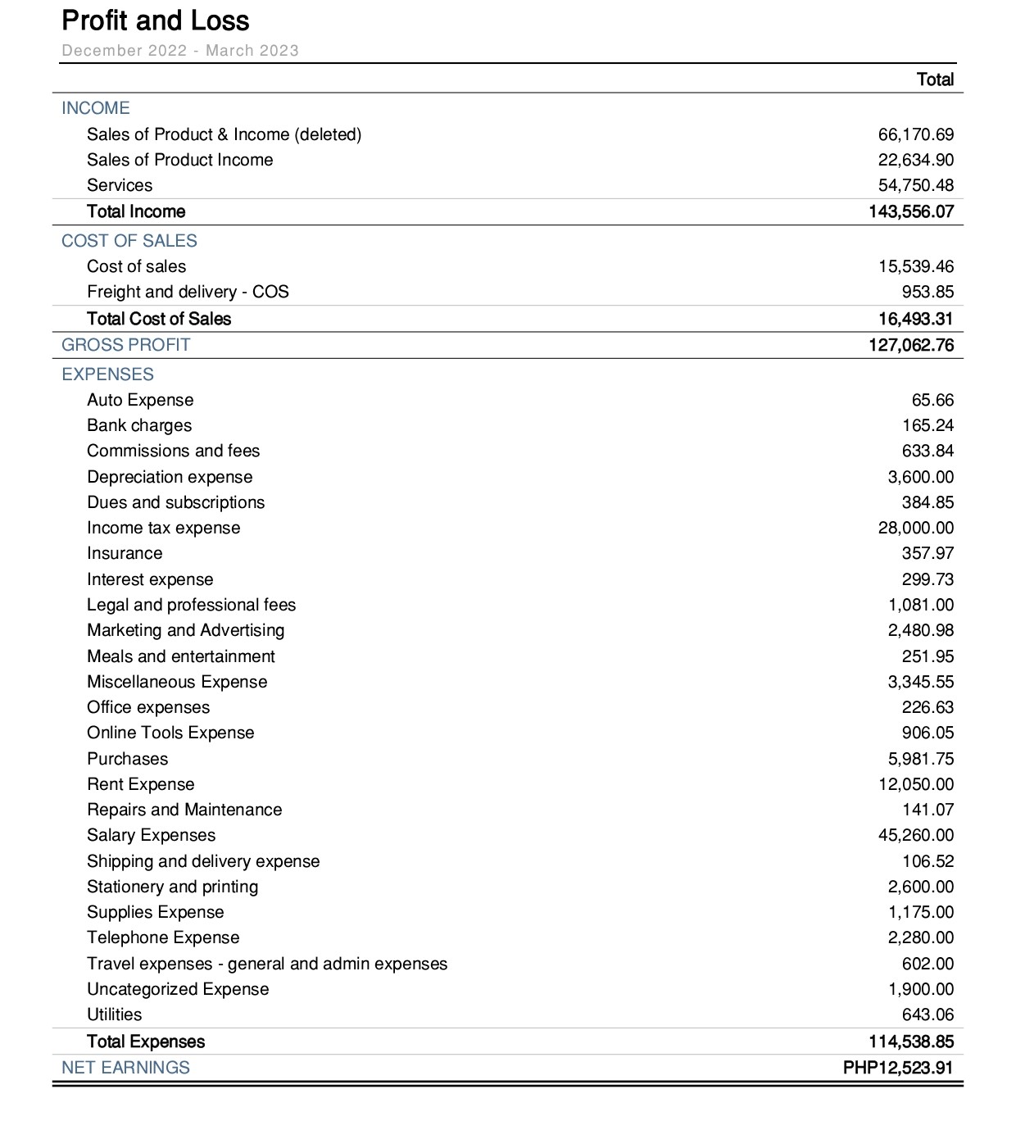
Task: Click the Income tax expense amount 28,000.00
Action: 915,528
